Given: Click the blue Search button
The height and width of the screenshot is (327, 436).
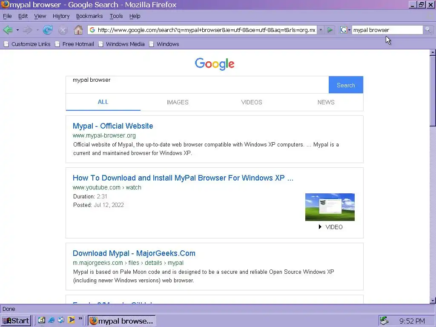Looking at the screenshot, I should click(346, 85).
